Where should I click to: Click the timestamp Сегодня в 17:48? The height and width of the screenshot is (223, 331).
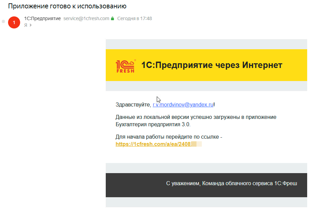135,18
